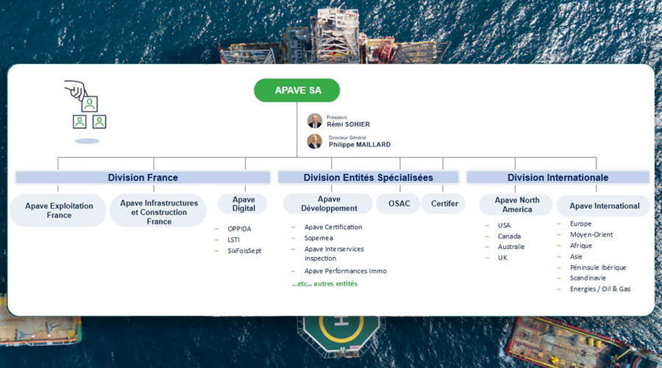Select the name Philippe MAILLARD
This screenshot has width=662, height=368.
tap(360, 144)
